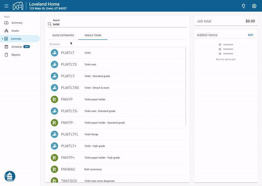Screen dimensions: 262x186
Task: Select 'Toilet paper holder - High grade'
Action: (x=102, y=158)
